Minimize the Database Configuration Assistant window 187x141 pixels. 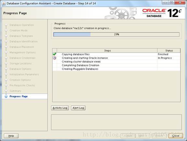click(x=165, y=3)
